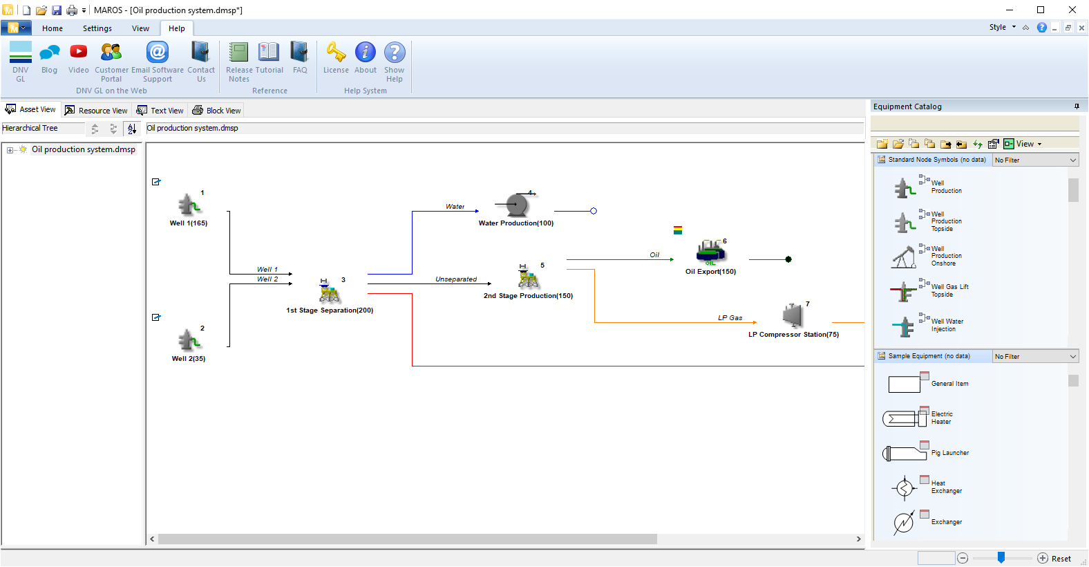Open Release Notes from the ribbon
The width and height of the screenshot is (1089, 567).
point(239,62)
